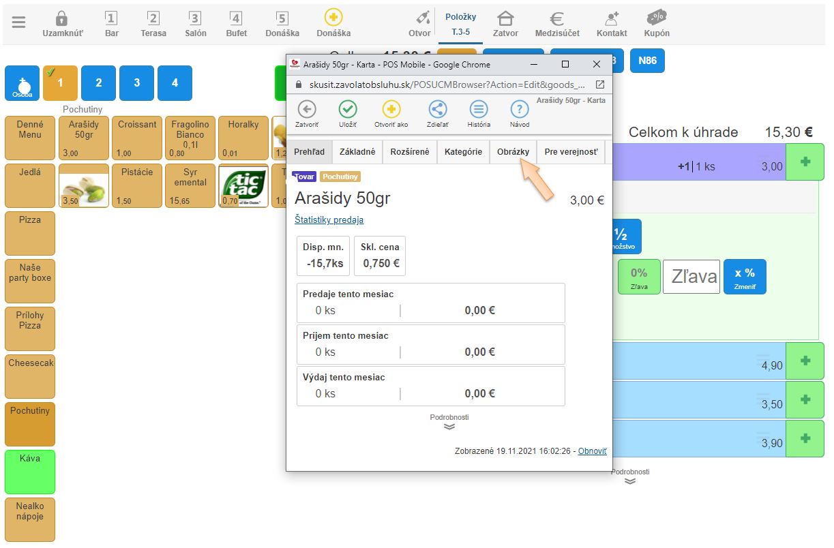
Task: Click the Kupón discount icon
Action: click(657, 18)
